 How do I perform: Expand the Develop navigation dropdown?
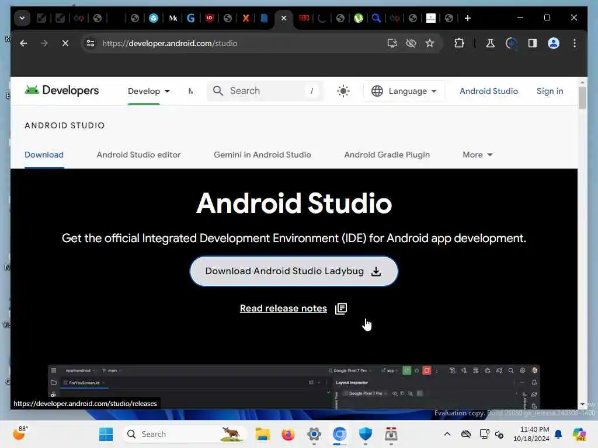pos(149,91)
